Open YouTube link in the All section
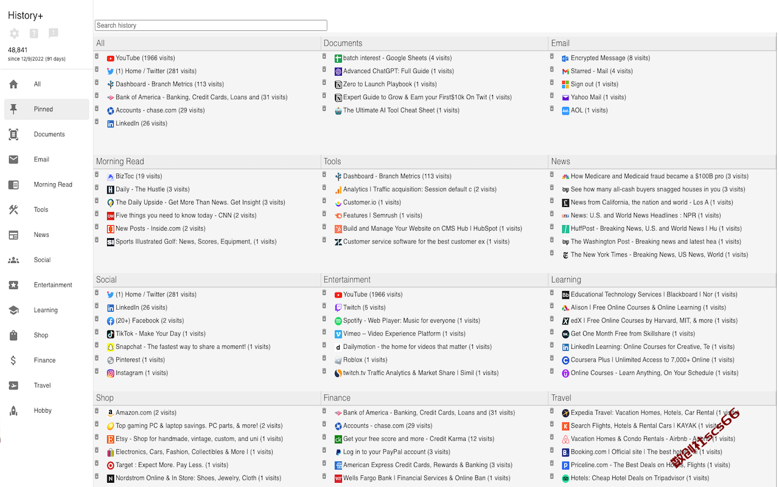Image resolution: width=779 pixels, height=487 pixels. [145, 58]
